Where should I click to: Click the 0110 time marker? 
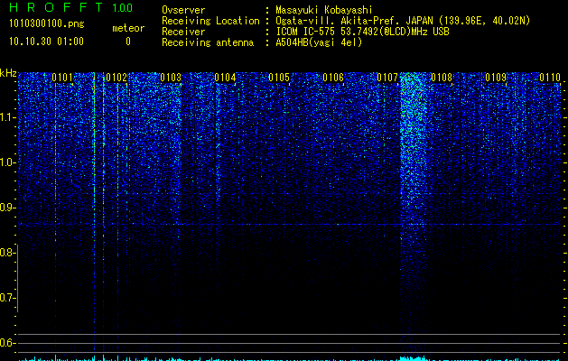(550, 78)
